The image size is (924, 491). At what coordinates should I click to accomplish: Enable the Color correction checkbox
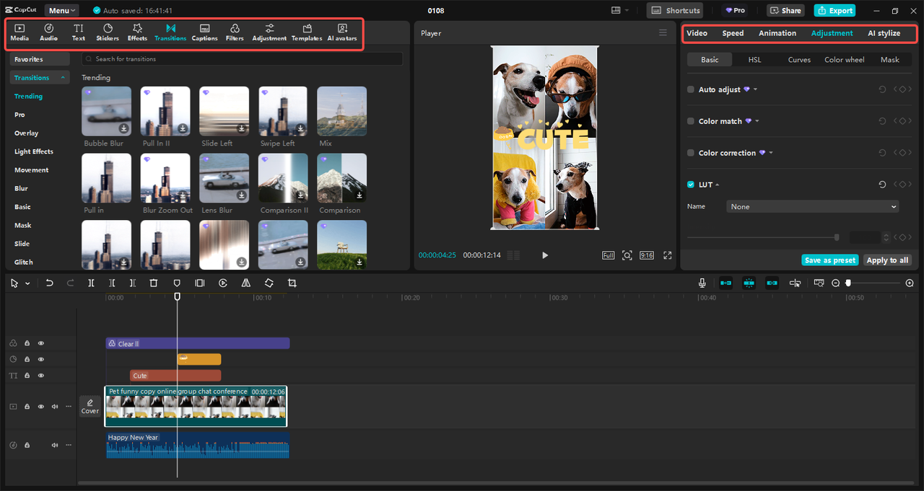(x=691, y=153)
